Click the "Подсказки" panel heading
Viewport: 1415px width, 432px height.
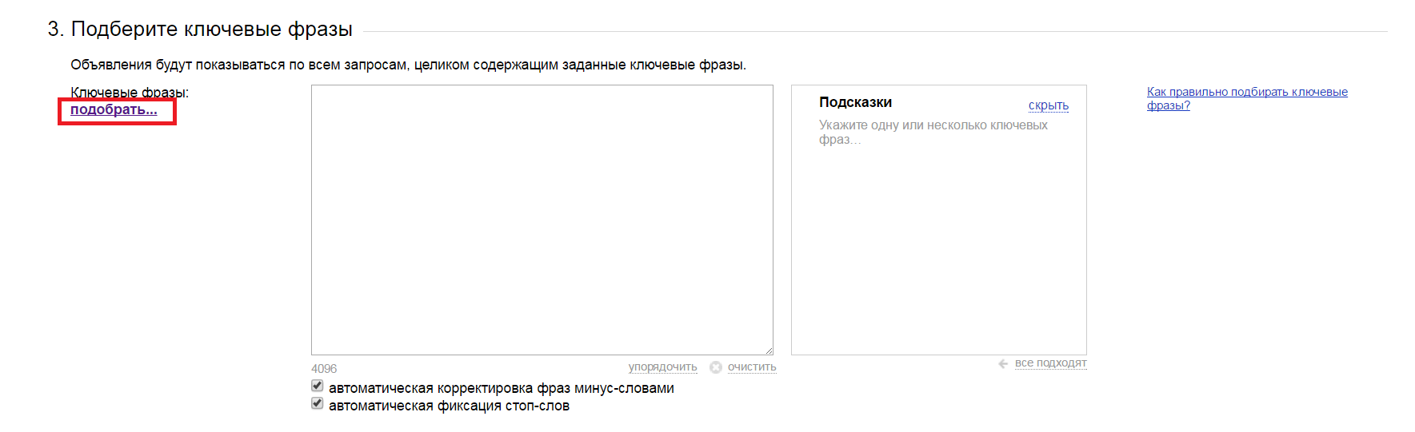(x=855, y=102)
